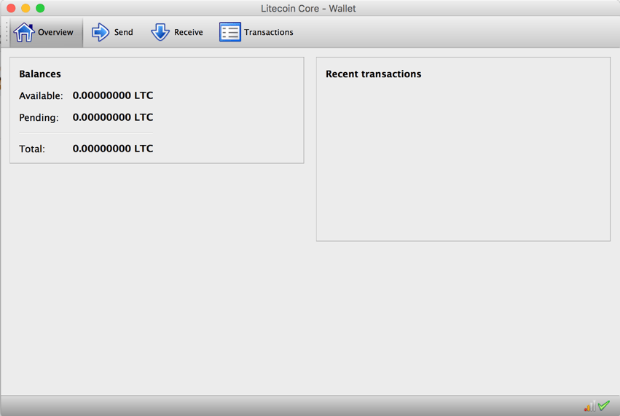Open the Send coins page
Viewport: 620px width, 416px height.
click(112, 33)
